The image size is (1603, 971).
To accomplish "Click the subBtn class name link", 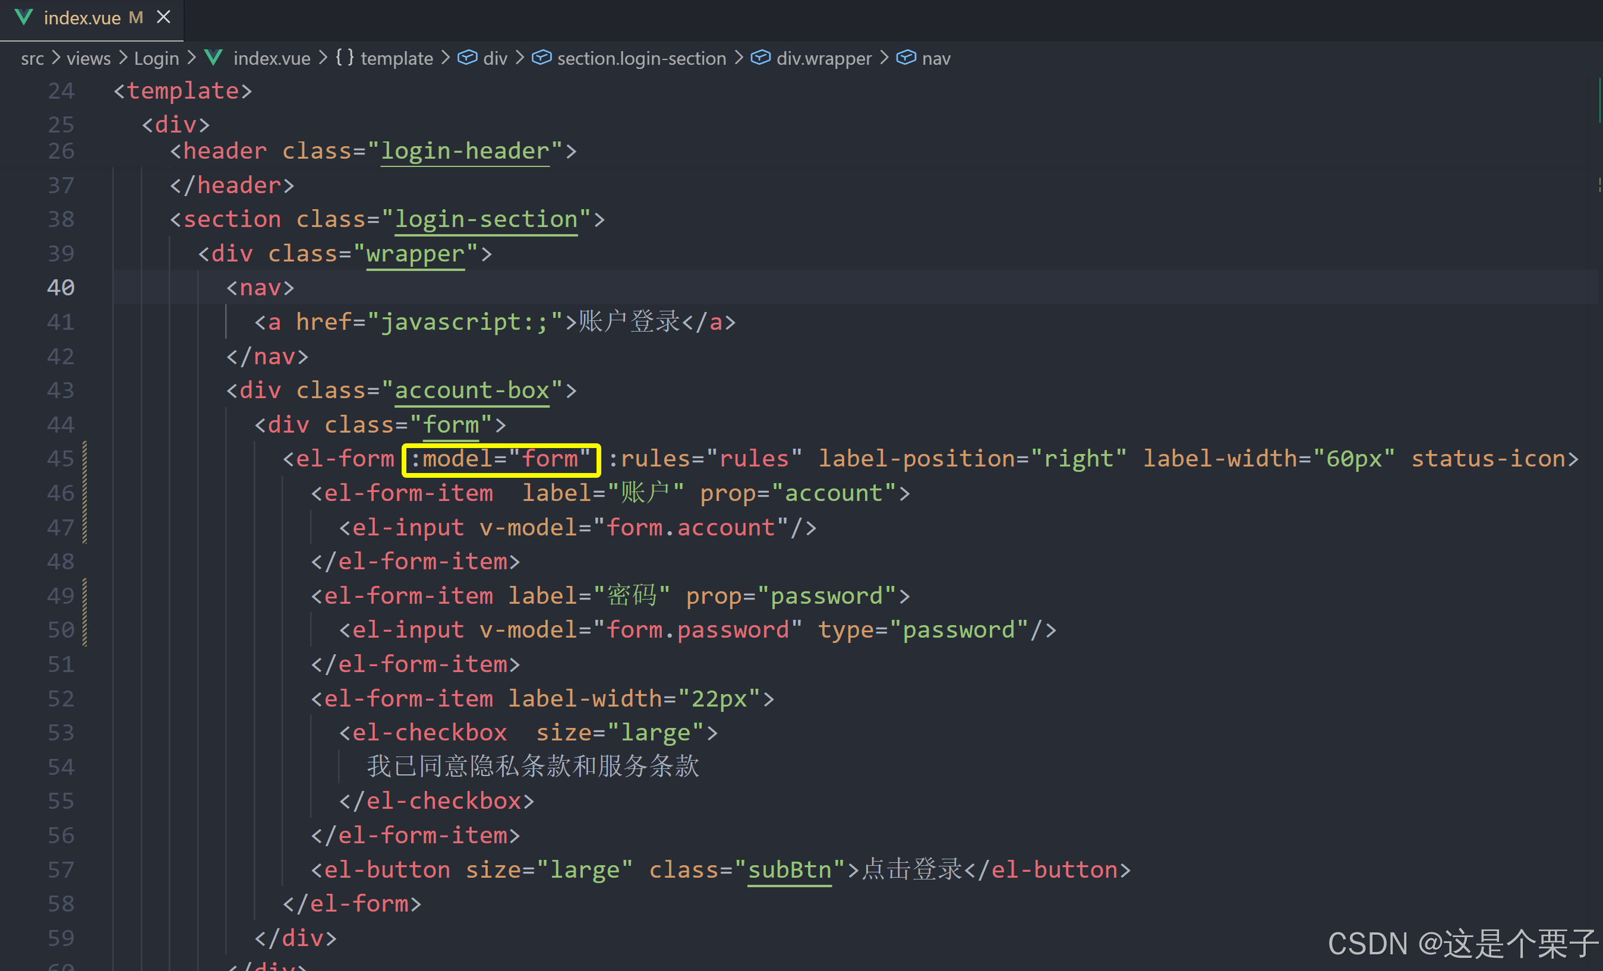I will [x=789, y=870].
